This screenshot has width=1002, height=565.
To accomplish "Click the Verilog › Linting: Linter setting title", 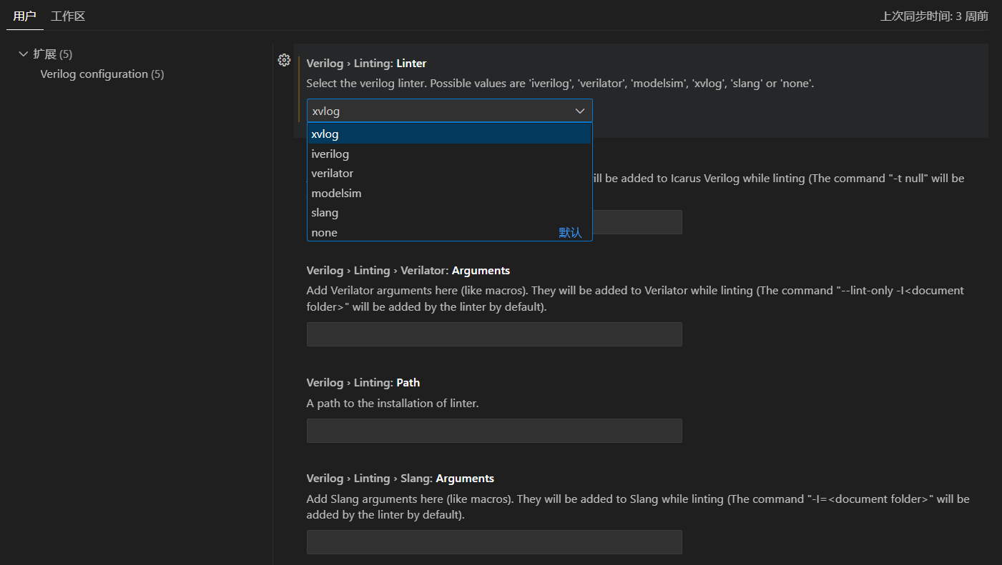I will point(366,64).
